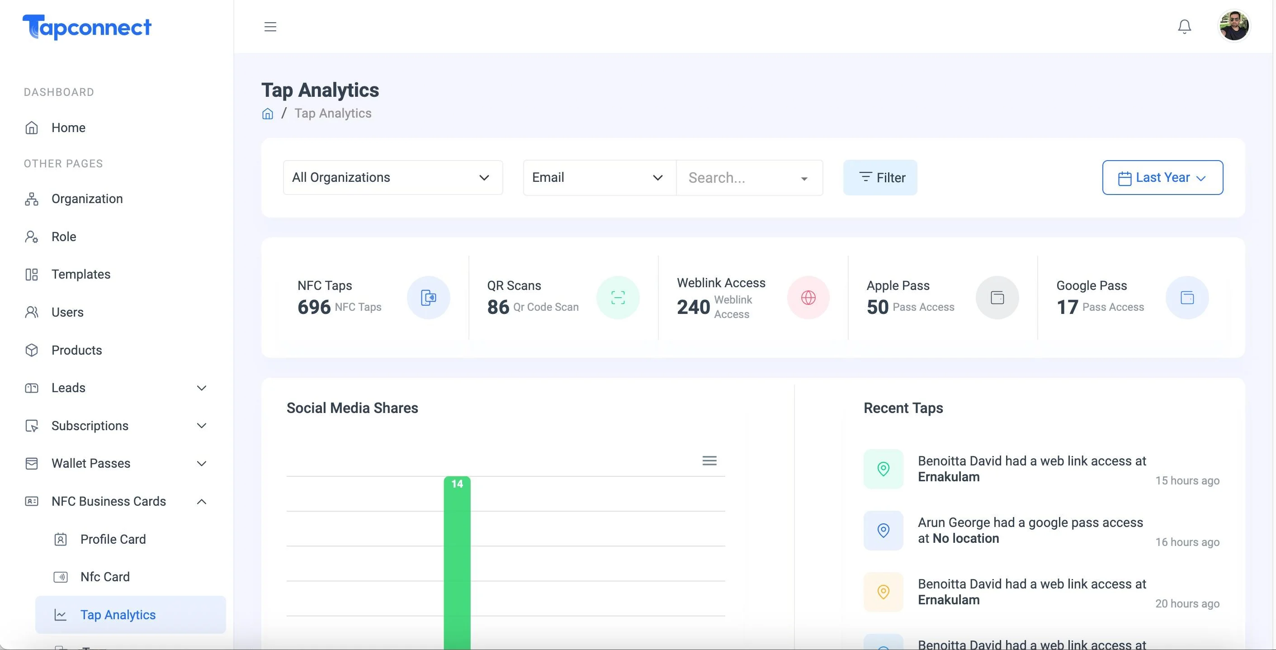Open the Last Year date range dropdown

[1162, 177]
